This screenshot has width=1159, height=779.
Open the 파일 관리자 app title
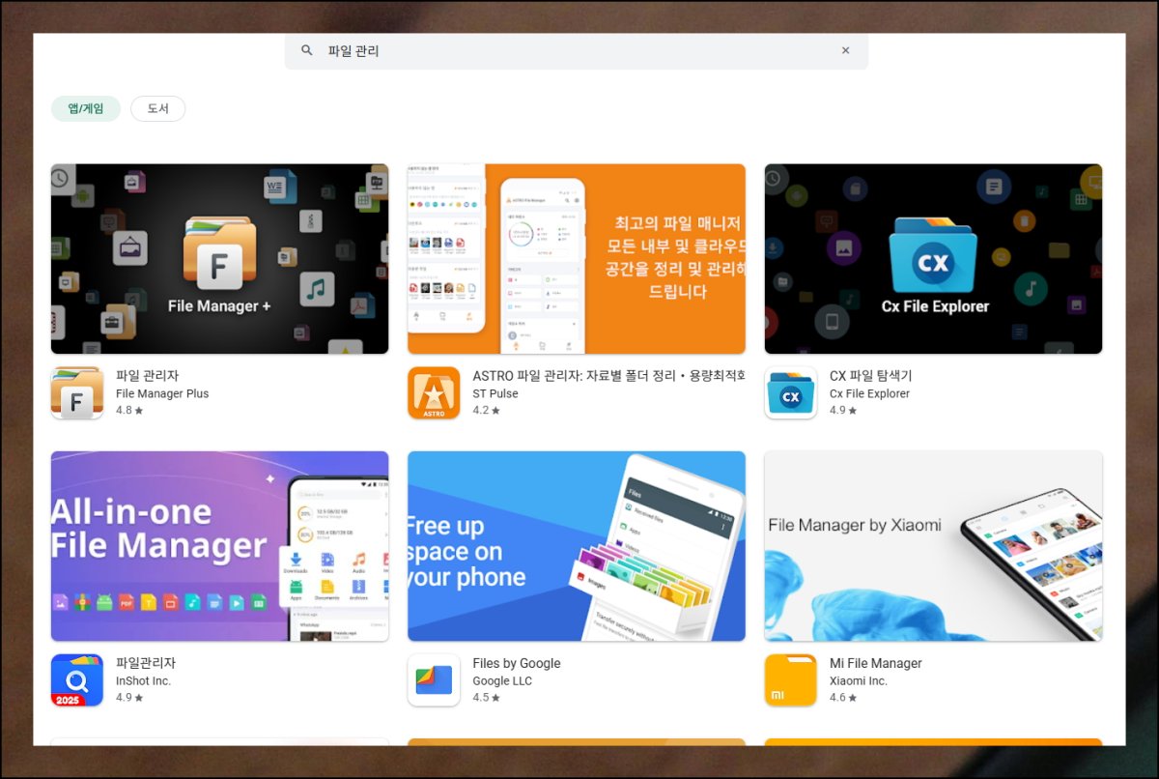(x=147, y=376)
